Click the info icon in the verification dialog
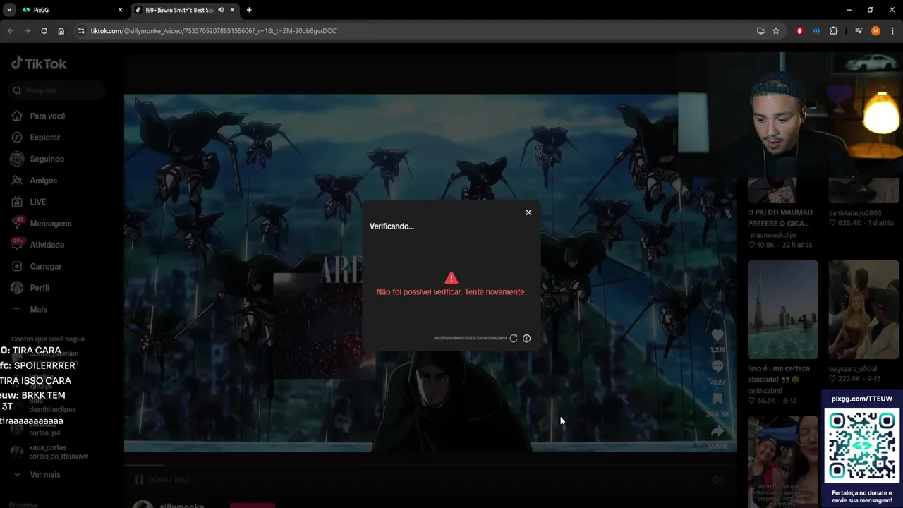 [x=526, y=339]
